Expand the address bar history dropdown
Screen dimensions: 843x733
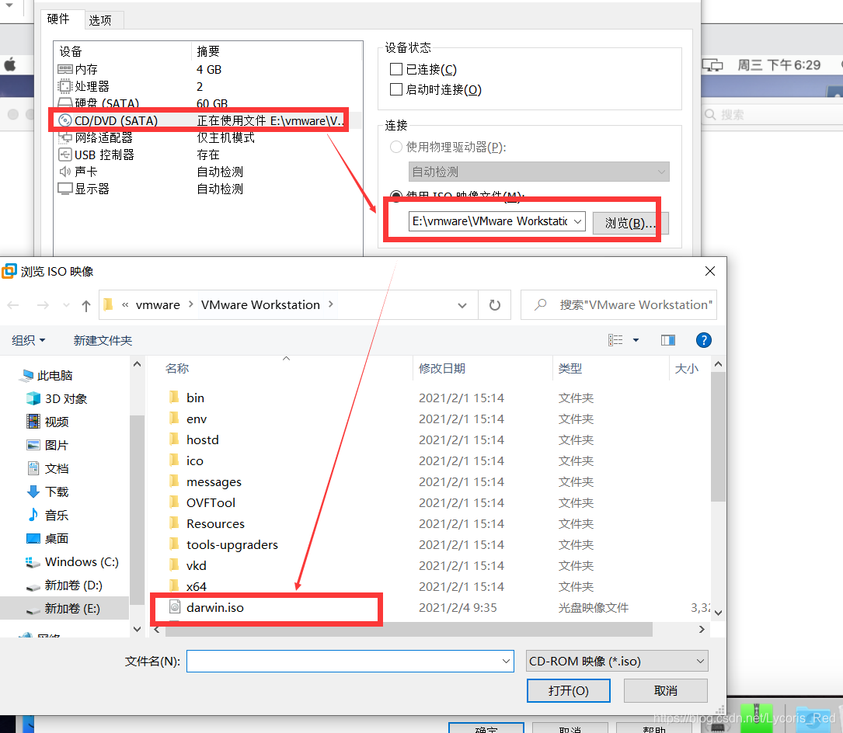click(x=462, y=305)
